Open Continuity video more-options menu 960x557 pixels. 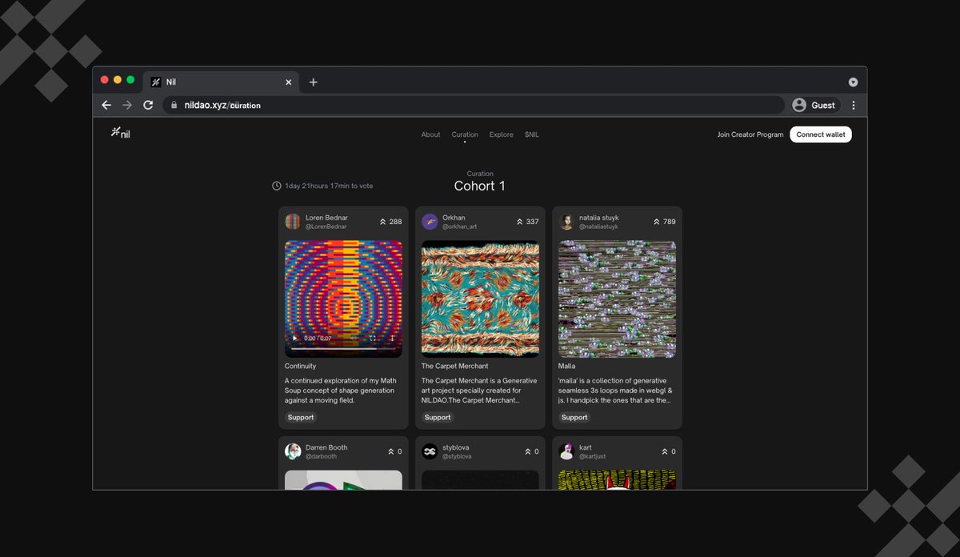[x=392, y=339]
